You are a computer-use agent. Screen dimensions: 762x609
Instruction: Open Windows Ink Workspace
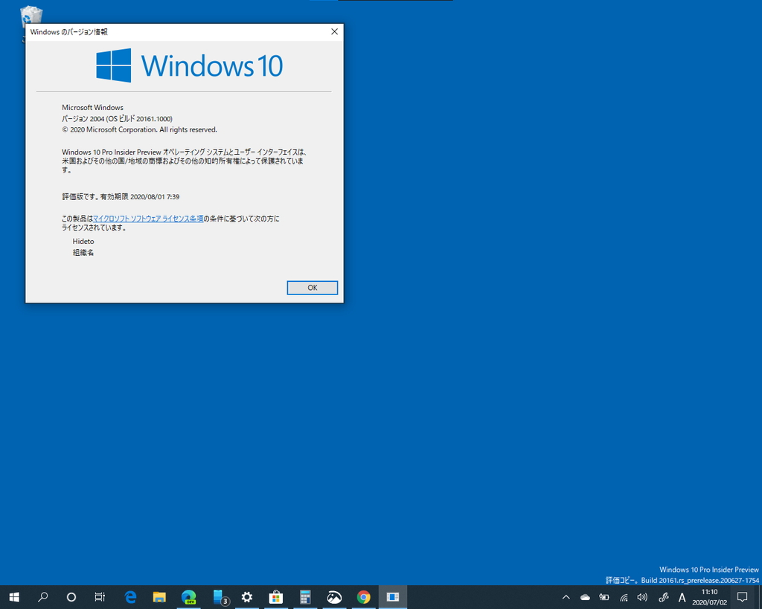point(662,597)
